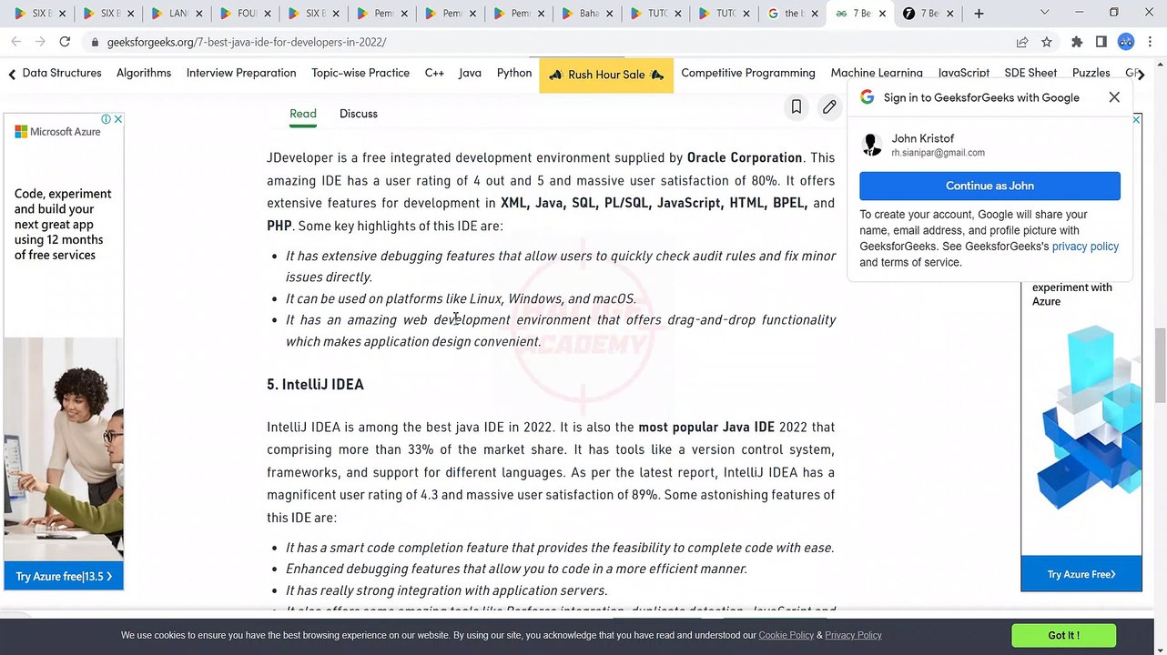Toggle the browser side panel icon
Image resolution: width=1167 pixels, height=655 pixels.
click(1101, 42)
